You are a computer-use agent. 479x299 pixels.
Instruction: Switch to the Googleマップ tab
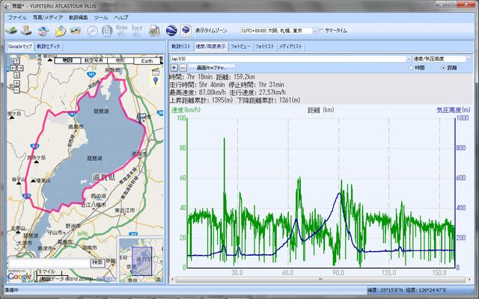(x=20, y=46)
